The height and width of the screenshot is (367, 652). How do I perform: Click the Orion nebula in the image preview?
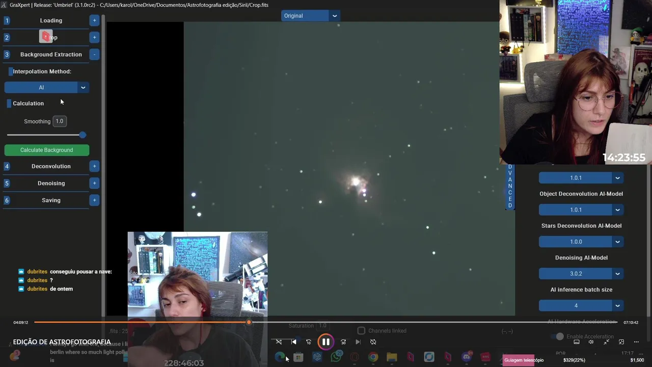(357, 182)
